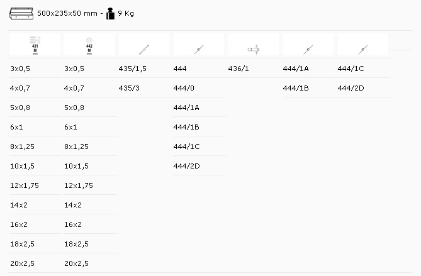
Task: Select the 431 M taps icon
Action: pos(35,46)
